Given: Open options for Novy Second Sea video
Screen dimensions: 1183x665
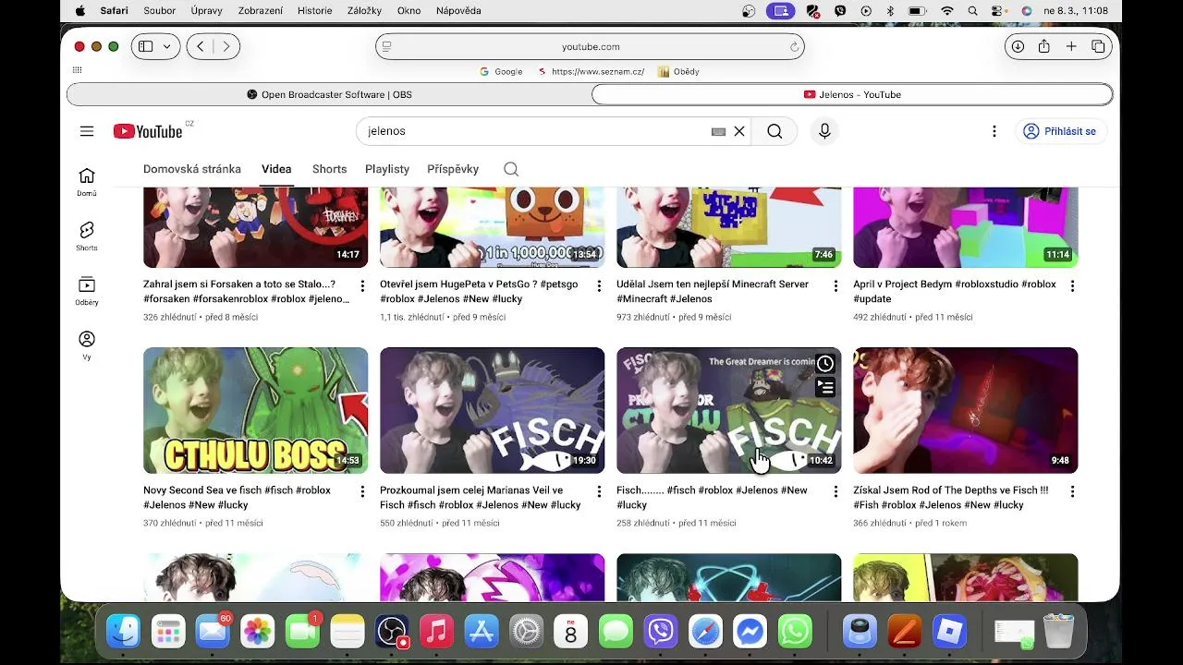Looking at the screenshot, I should pyautogui.click(x=362, y=492).
